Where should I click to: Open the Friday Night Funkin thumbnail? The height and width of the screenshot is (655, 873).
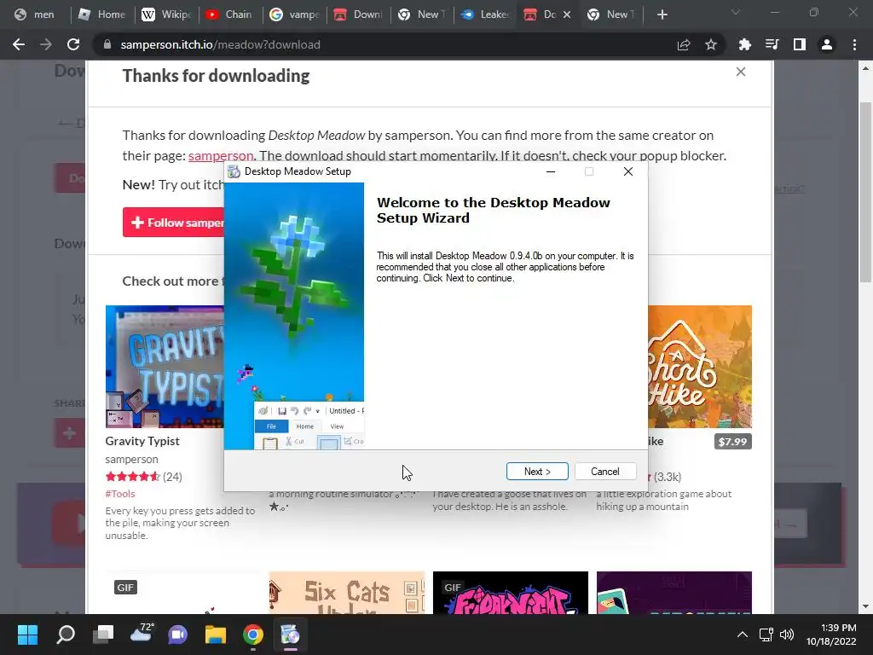(x=511, y=593)
